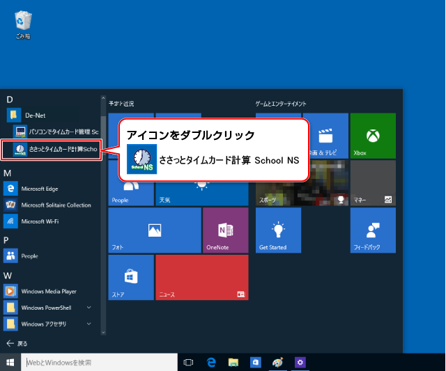446x371 pixels.
Task: Open the 映画 & テレビ tile
Action: [328, 136]
